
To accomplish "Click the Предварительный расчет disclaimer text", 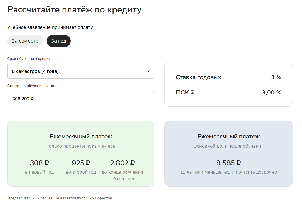I will 60,198.
